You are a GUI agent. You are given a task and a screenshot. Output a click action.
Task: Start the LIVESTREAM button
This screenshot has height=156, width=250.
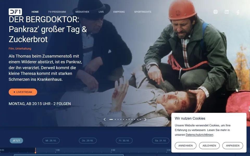tap(23, 92)
